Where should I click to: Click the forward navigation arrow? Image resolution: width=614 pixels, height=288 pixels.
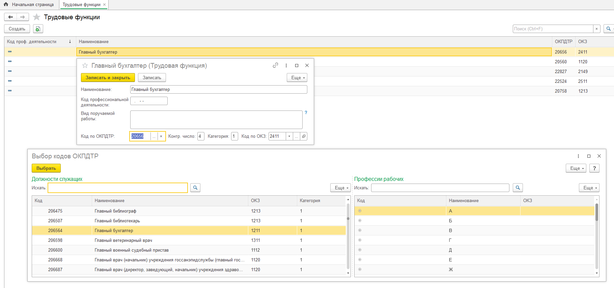pos(23,17)
